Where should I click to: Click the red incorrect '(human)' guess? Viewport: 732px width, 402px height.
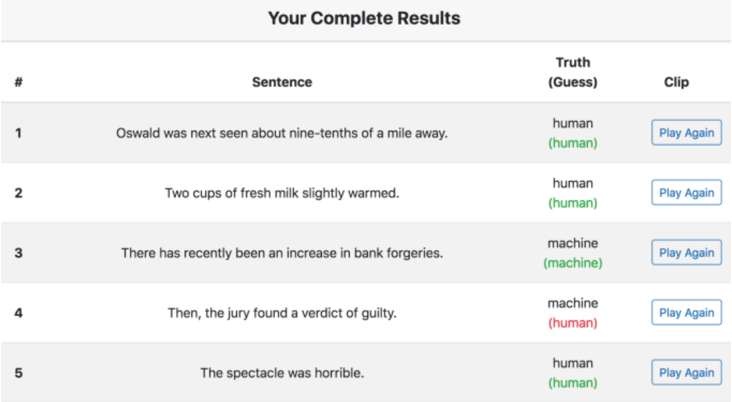click(x=573, y=323)
